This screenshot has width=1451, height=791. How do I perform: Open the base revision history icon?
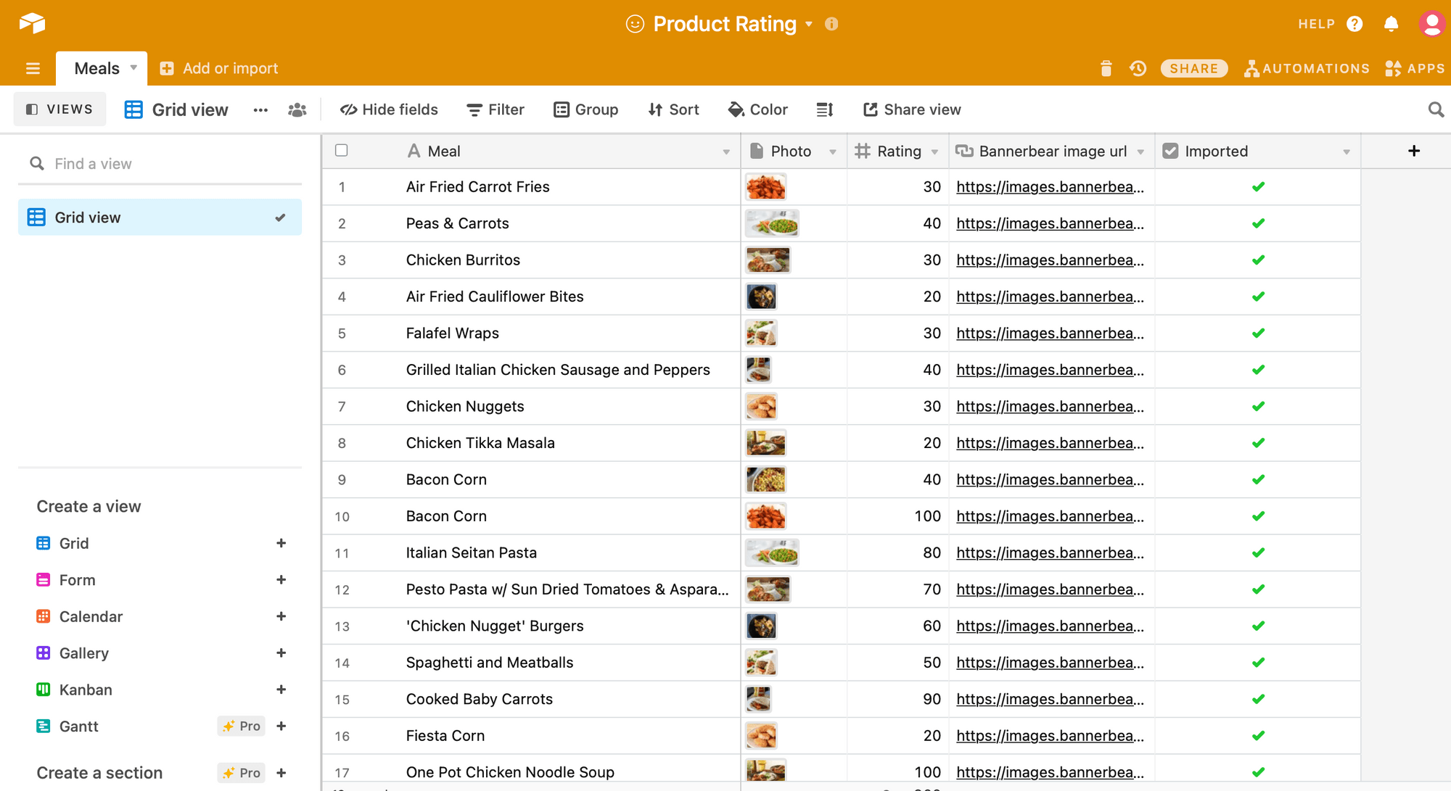tap(1138, 68)
